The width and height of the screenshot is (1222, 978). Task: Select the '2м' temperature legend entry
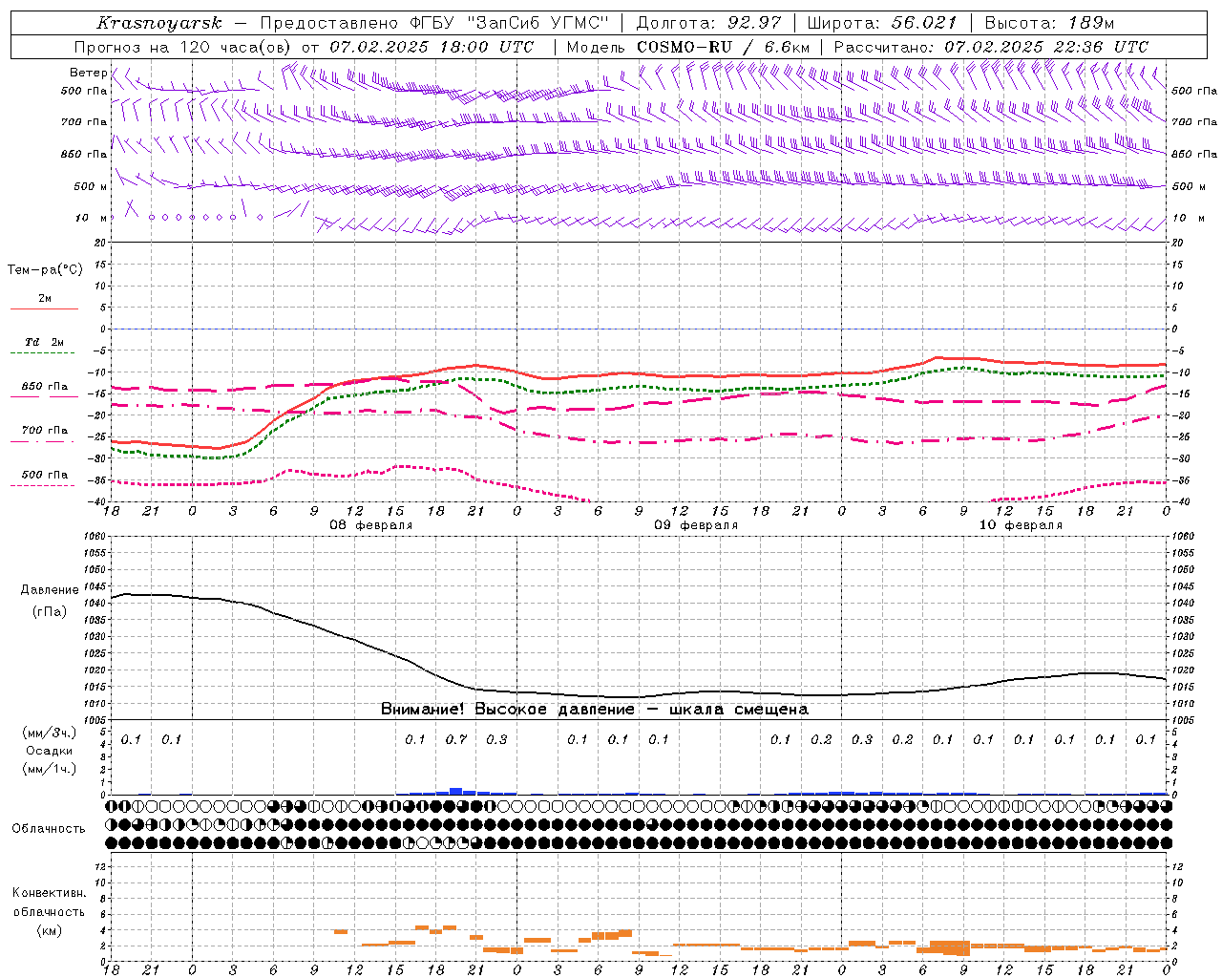[44, 298]
